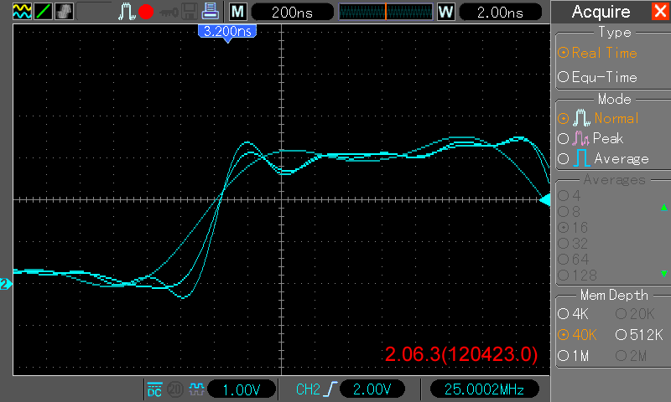
Task: Click the gray persistence waveform icon
Action: point(65,12)
